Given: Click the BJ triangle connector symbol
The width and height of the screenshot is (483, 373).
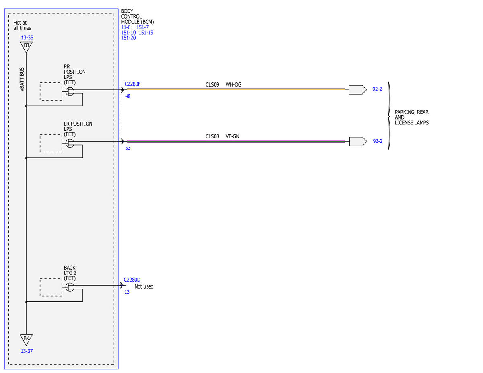Looking at the screenshot, I should point(26,47).
